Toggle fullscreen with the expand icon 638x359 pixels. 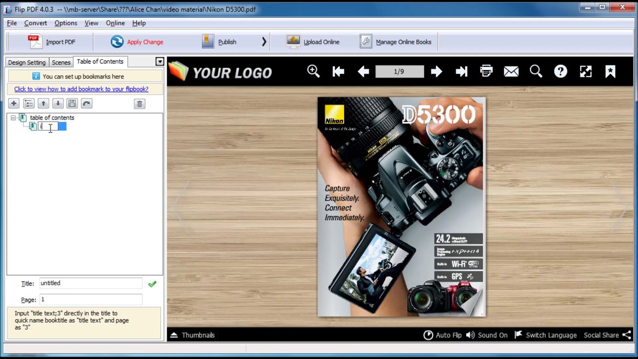586,72
